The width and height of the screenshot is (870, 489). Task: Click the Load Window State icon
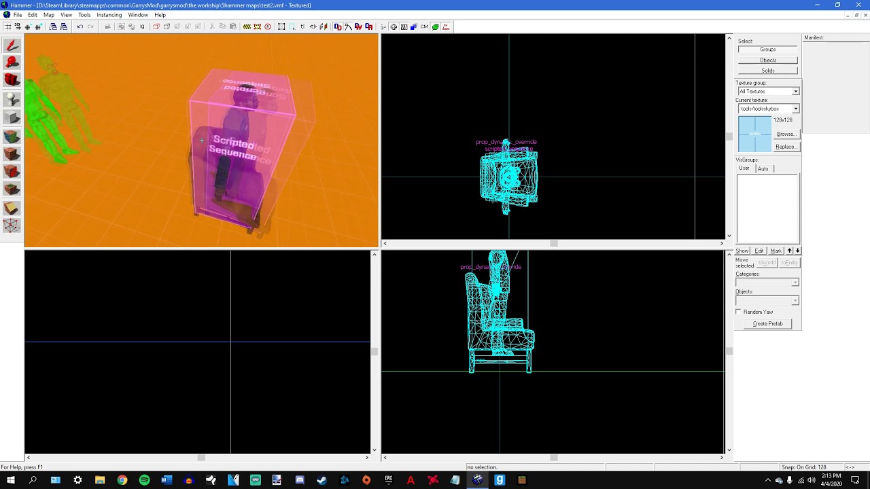[53, 27]
